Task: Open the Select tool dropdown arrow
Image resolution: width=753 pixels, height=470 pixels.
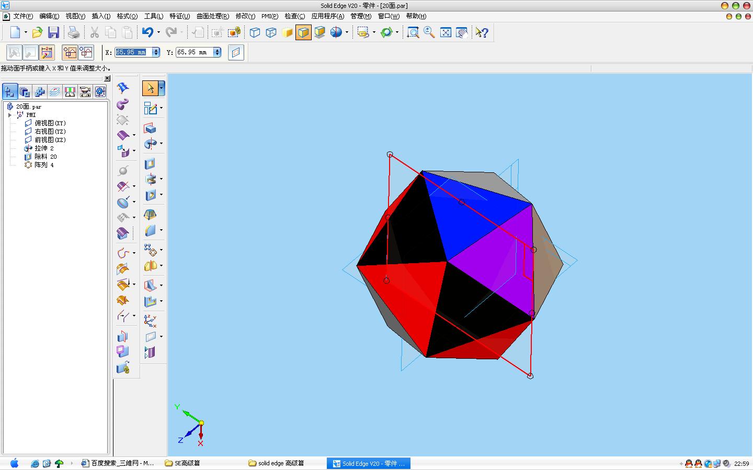Action: [x=162, y=88]
